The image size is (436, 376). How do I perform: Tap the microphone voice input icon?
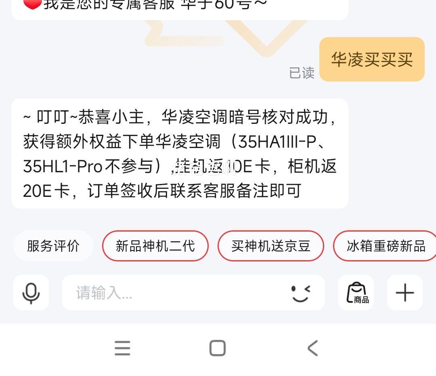coord(31,292)
